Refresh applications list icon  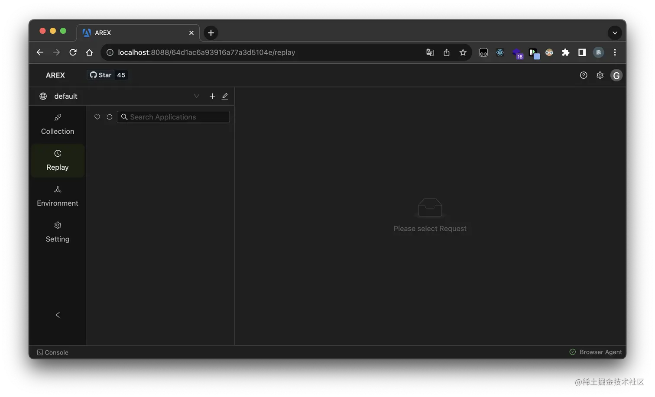pos(110,117)
